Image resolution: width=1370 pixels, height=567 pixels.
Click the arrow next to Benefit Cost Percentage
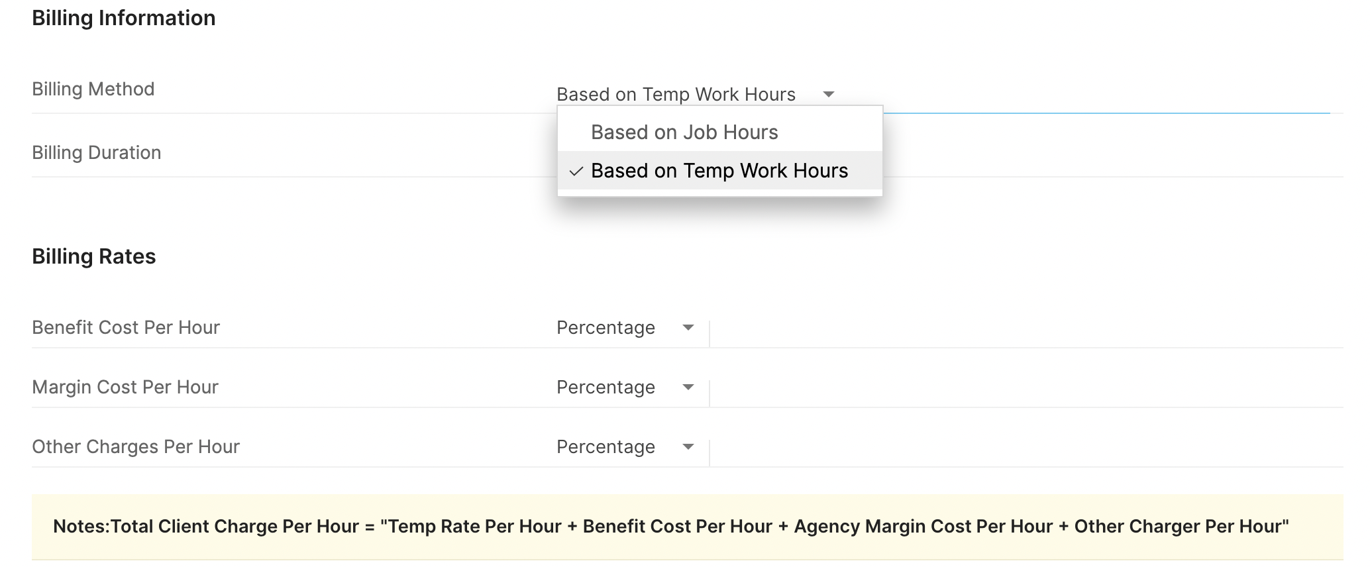tap(688, 328)
